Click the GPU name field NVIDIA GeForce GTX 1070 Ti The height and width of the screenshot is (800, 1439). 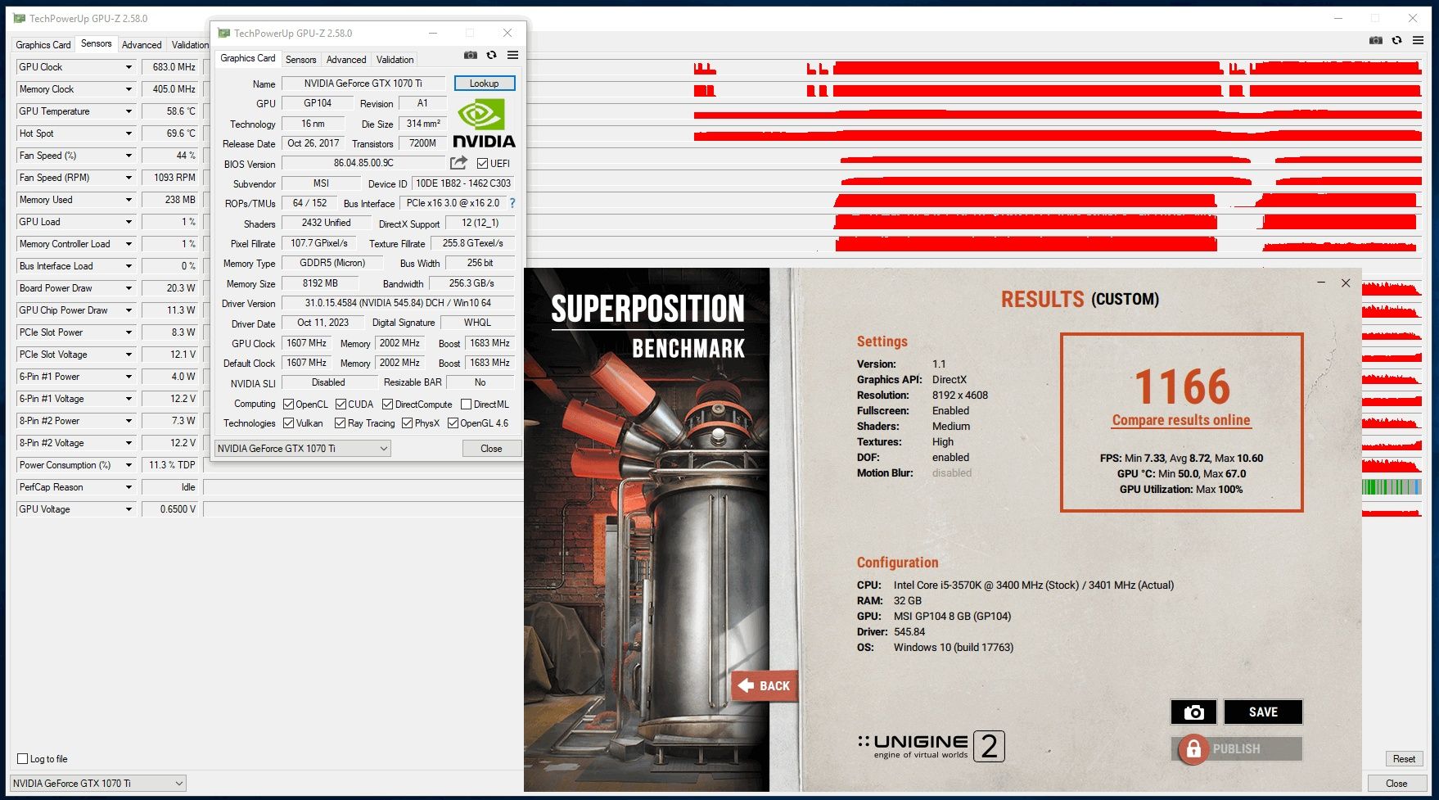point(363,84)
